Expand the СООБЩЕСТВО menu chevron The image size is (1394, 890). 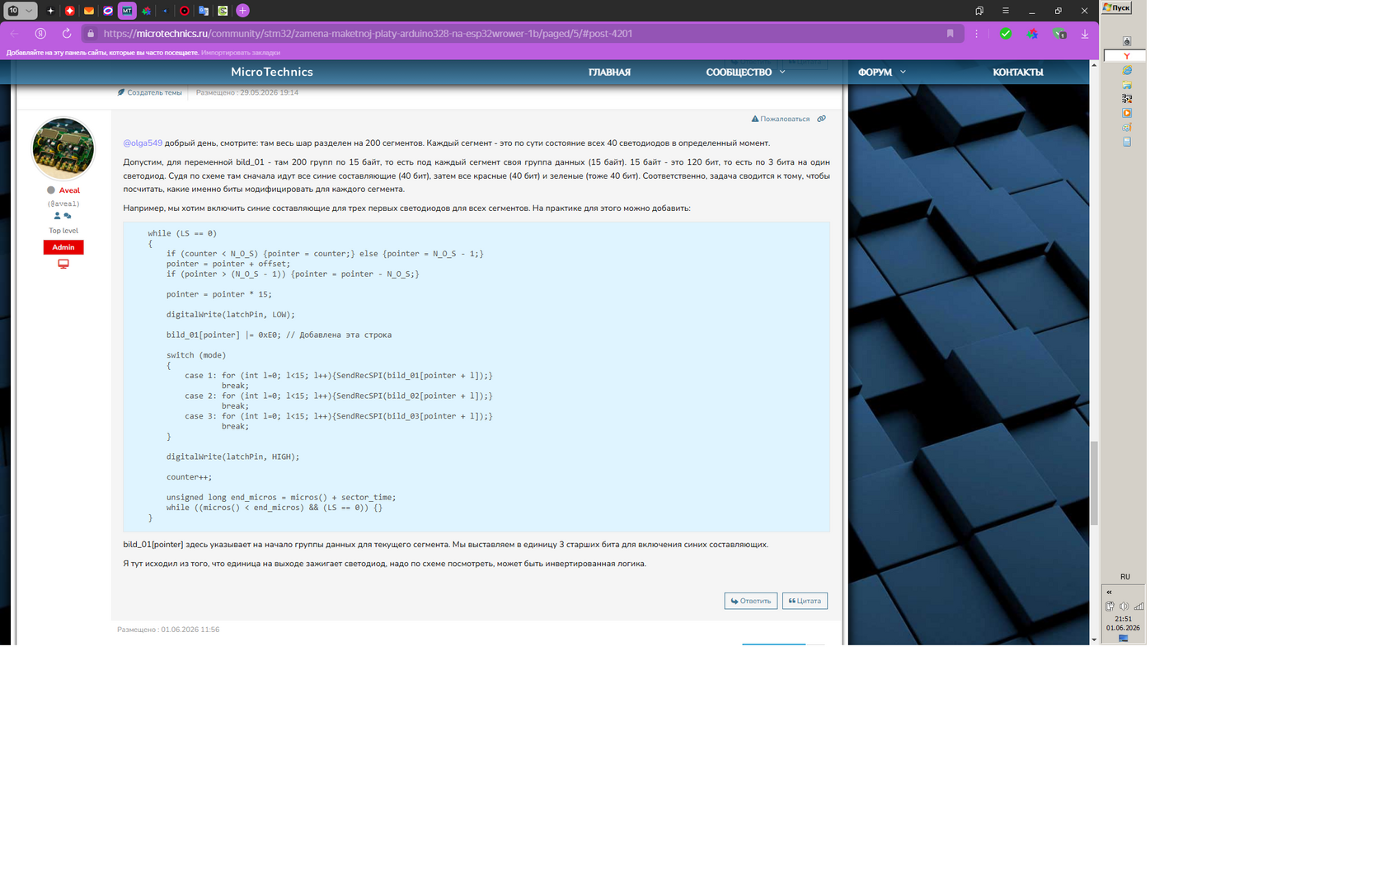(782, 72)
